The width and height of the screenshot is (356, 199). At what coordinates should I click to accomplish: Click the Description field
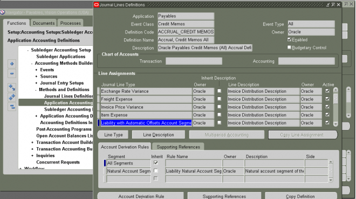coord(205,47)
